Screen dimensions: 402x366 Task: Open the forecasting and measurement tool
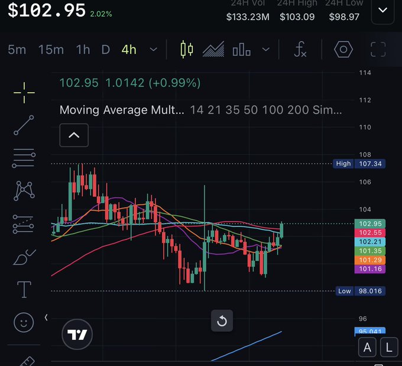pyautogui.click(x=23, y=224)
